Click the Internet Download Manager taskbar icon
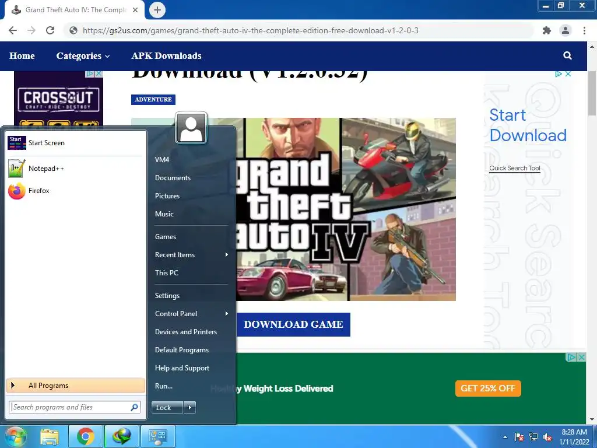The height and width of the screenshot is (448, 597). point(122,436)
